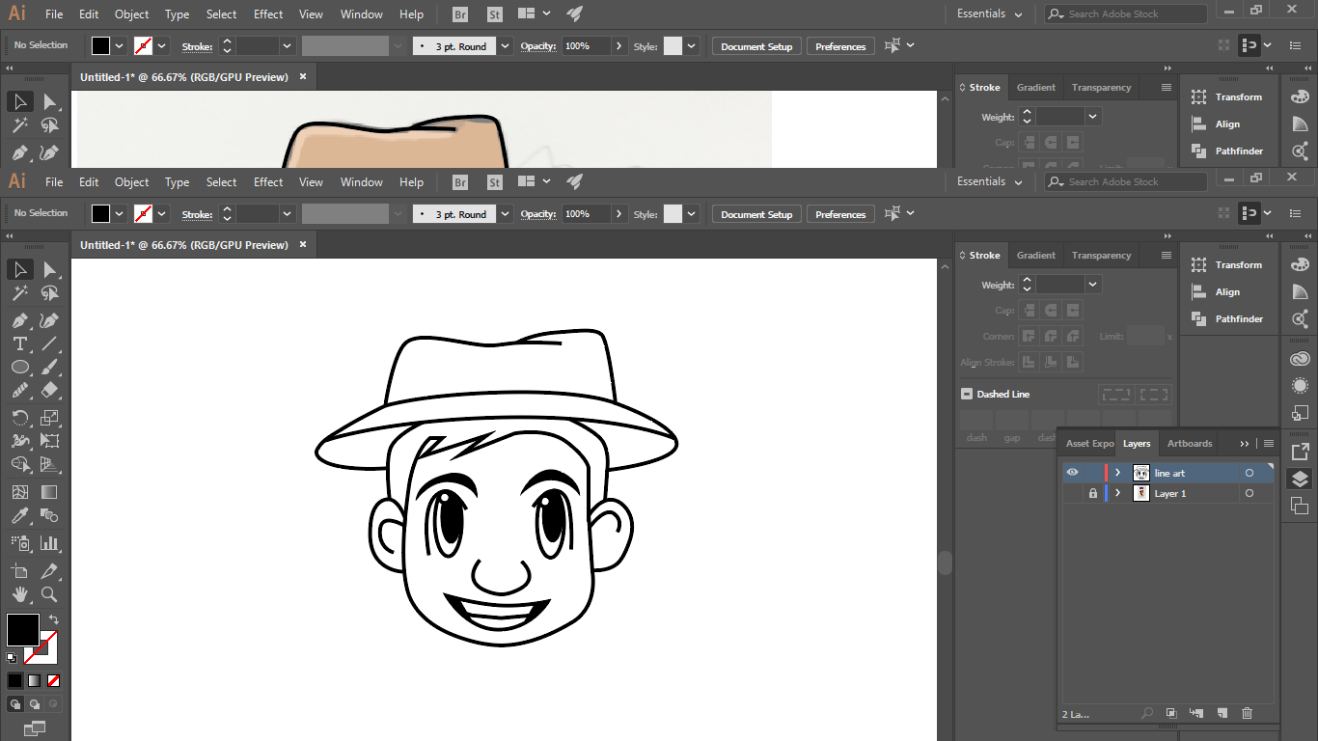Image resolution: width=1318 pixels, height=741 pixels.
Task: Enable Draw Behind mode
Action: (x=34, y=704)
